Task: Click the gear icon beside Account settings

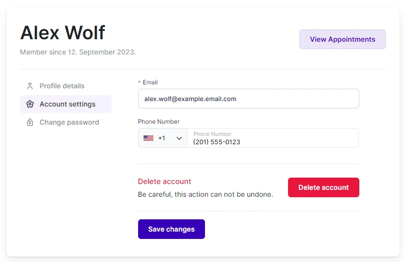Action: click(x=30, y=104)
